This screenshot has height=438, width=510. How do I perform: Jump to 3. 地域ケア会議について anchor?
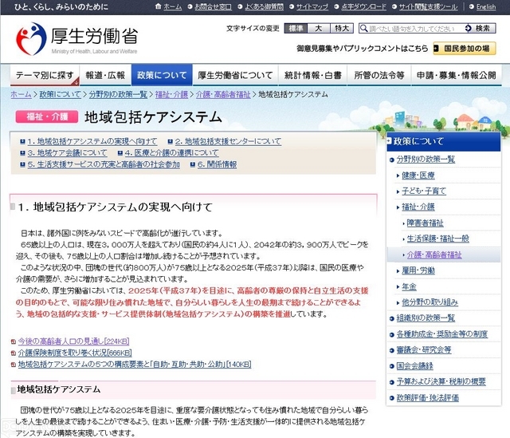pos(67,152)
